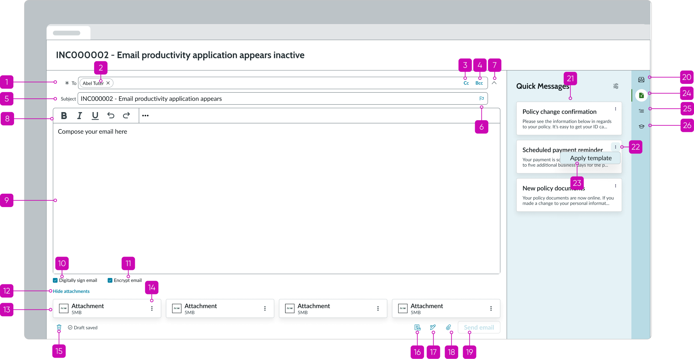The width and height of the screenshot is (694, 359).
Task: Disable the Encrypt email checkbox
Action: 109,280
